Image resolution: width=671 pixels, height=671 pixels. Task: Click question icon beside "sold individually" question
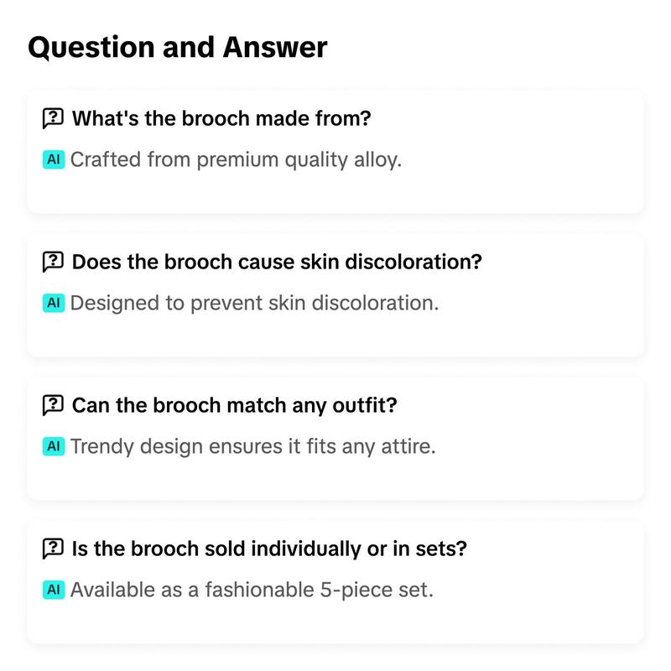[53, 549]
